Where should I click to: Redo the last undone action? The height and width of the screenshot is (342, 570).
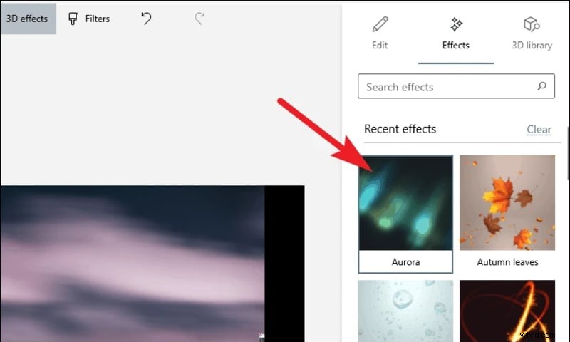click(x=199, y=19)
